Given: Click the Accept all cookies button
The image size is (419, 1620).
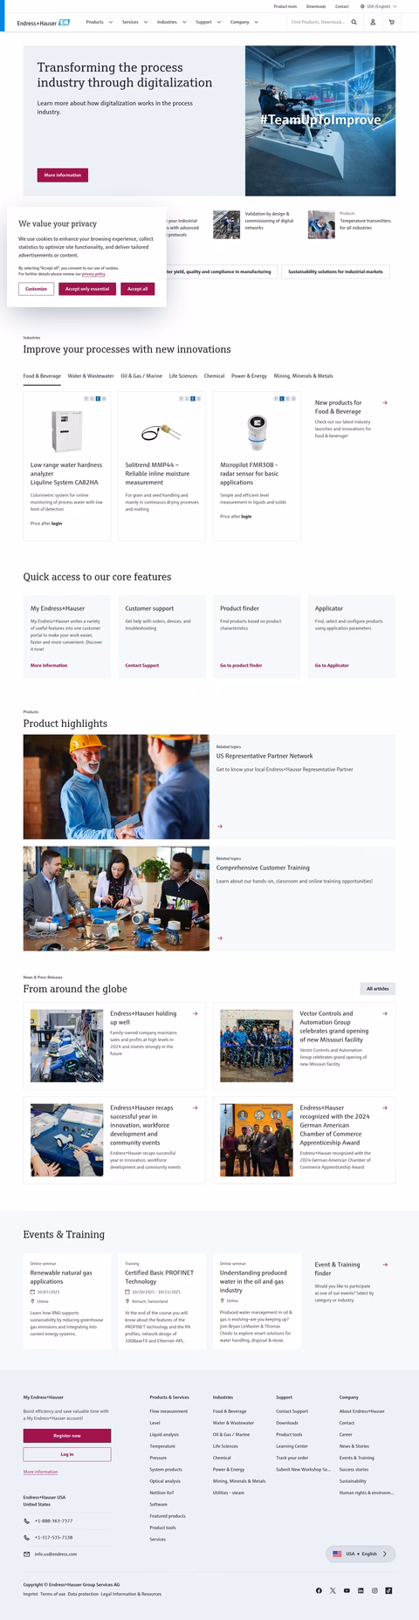Looking at the screenshot, I should point(138,289).
